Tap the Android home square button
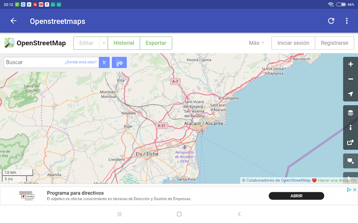 179,214
